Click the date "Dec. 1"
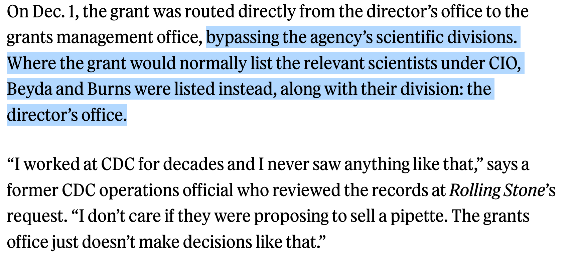This screenshot has height=258, width=572. [x=54, y=12]
